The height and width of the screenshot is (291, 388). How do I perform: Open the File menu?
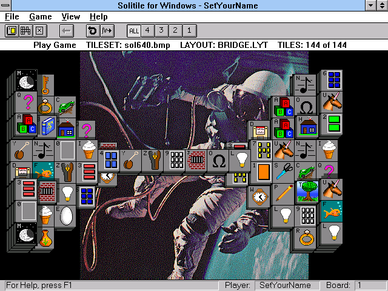(12, 17)
